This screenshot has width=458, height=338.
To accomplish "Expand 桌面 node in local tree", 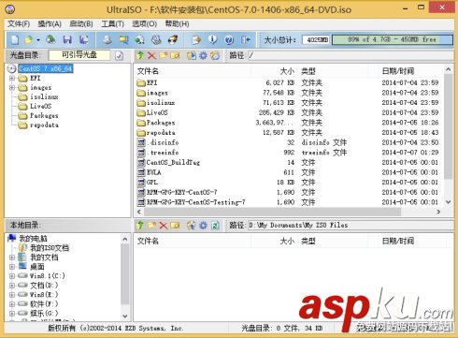I will (12, 267).
